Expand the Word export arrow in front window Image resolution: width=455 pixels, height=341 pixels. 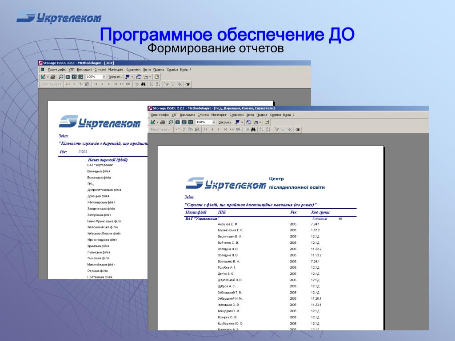242,123
